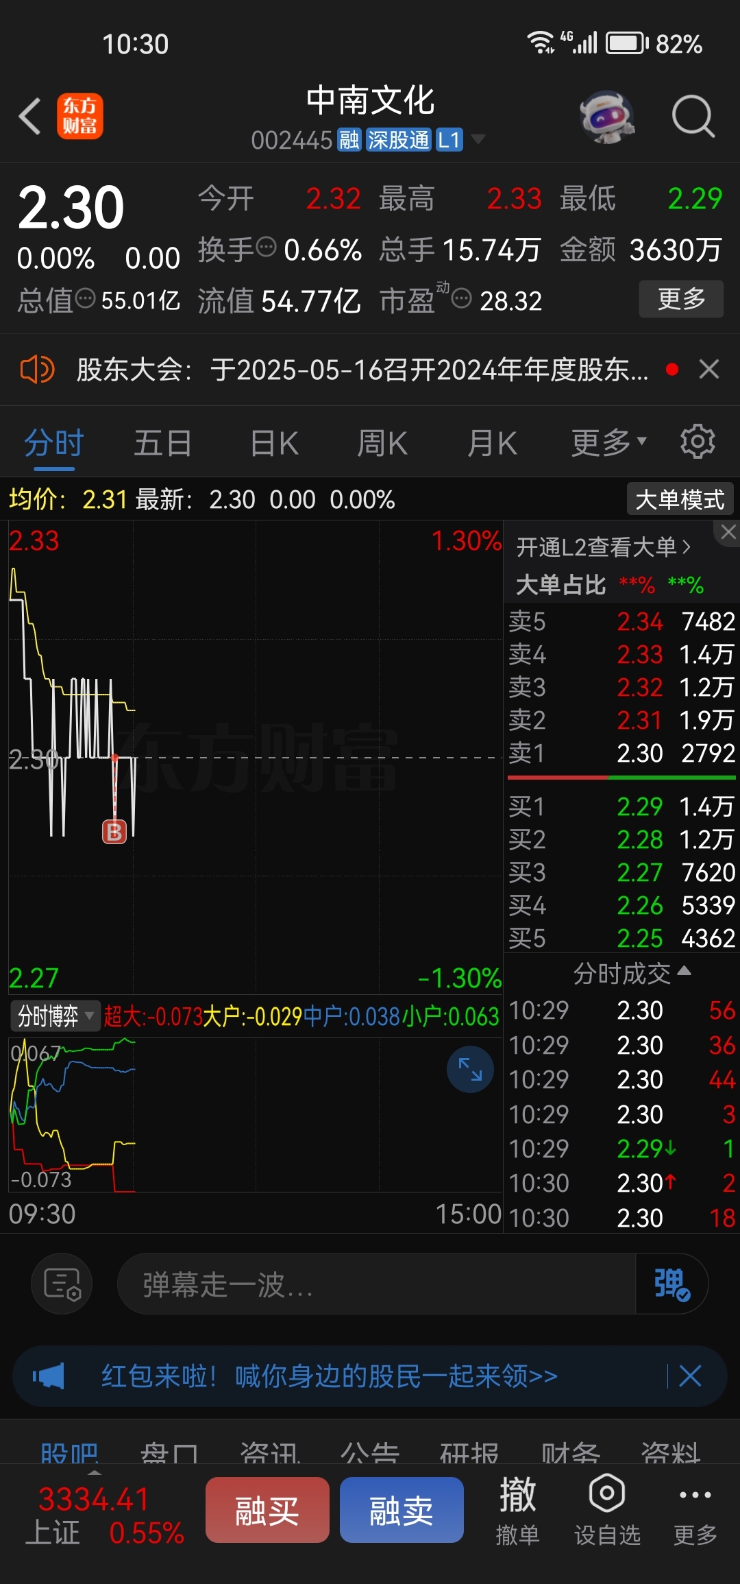Viewport: 740px width, 1584px height.
Task: Expand stock selector arrow beside L1
Action: coord(478,139)
